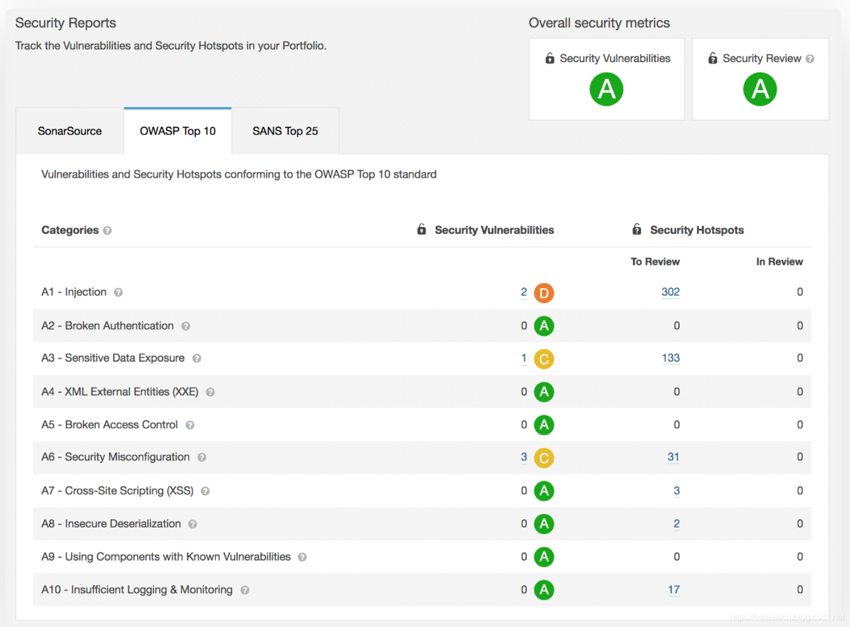Switch to the SonarSource tab

tap(70, 131)
